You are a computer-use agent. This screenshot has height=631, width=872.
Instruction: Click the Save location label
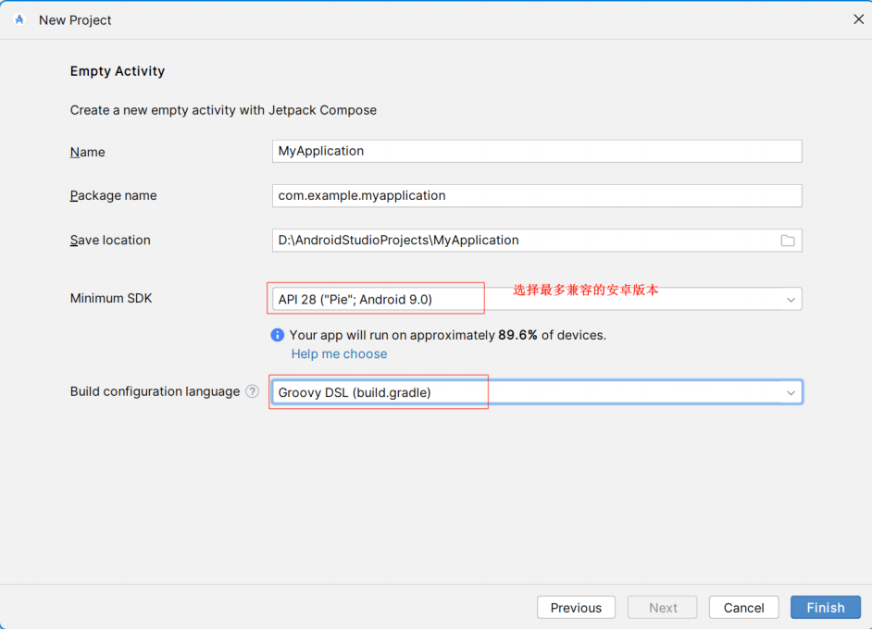[110, 241]
